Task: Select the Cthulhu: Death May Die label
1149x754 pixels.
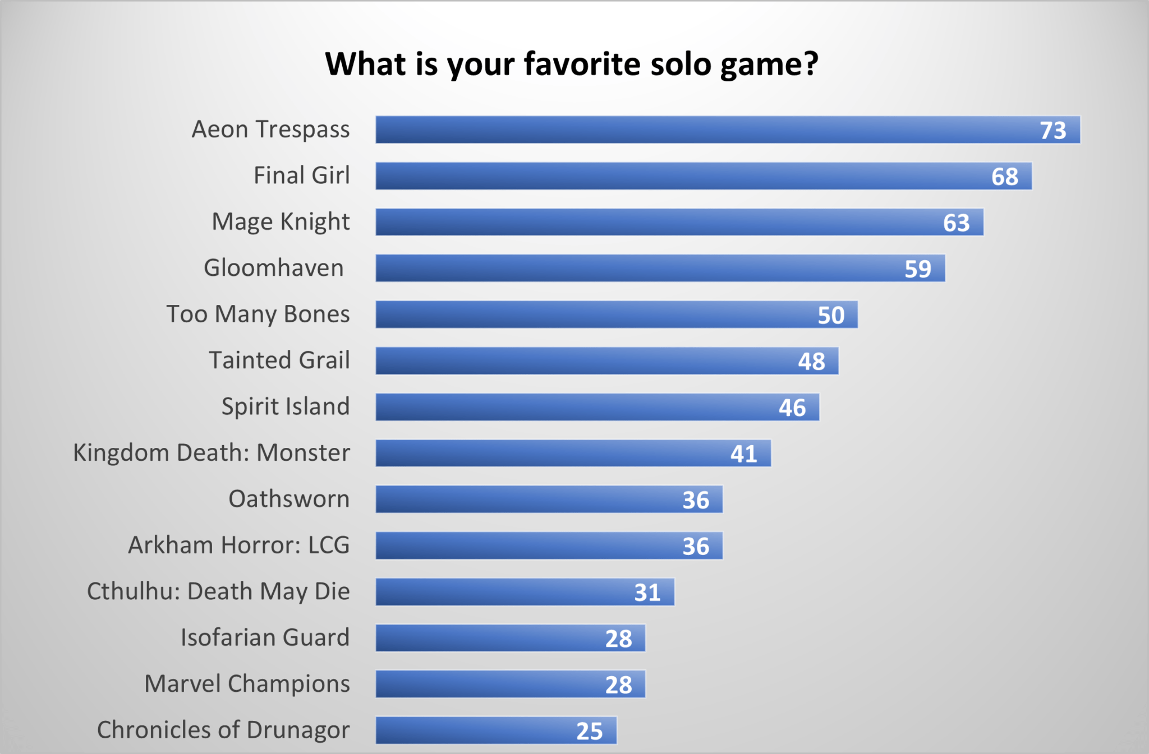Action: 218,591
